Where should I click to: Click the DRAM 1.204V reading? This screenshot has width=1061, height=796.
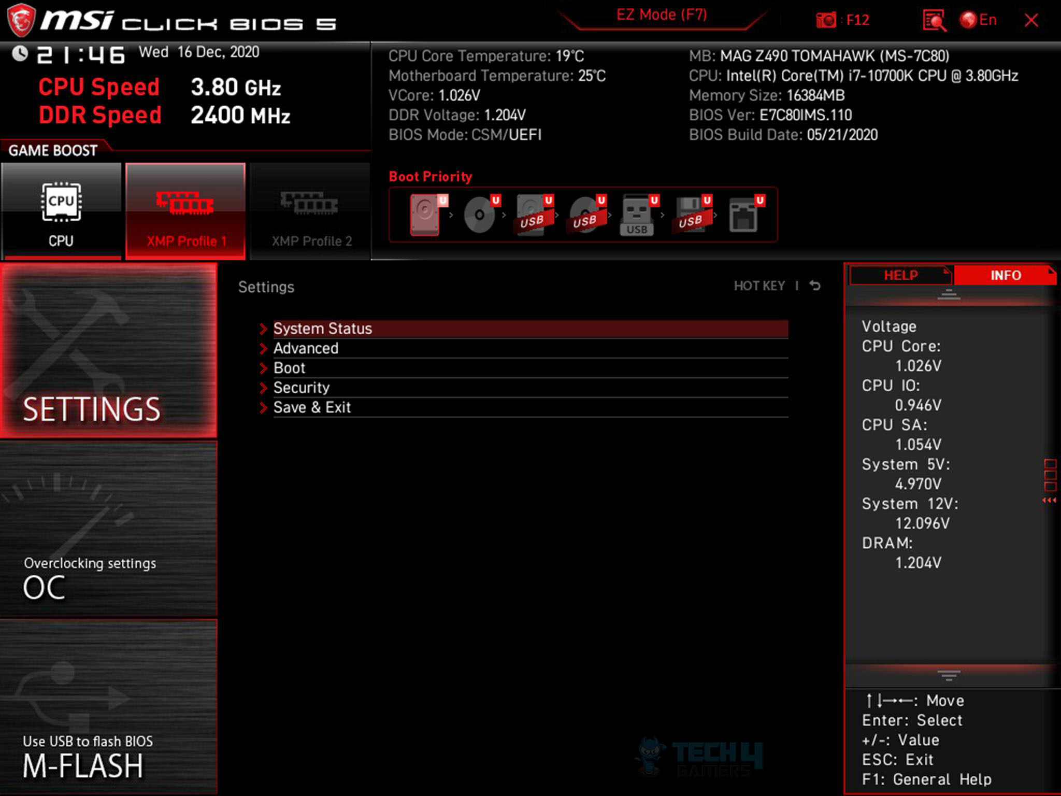point(918,563)
